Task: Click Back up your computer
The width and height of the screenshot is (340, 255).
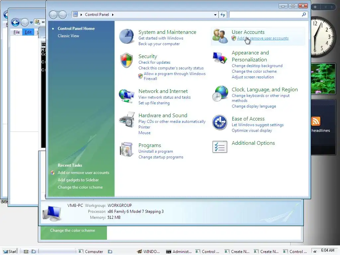Action: coord(159,44)
